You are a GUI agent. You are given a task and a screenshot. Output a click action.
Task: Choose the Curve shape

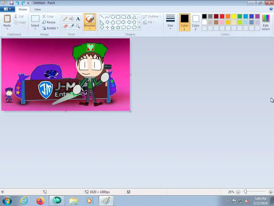click(x=108, y=17)
